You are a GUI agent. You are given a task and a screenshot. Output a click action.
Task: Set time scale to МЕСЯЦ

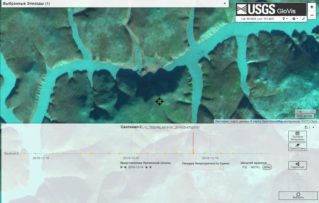[255, 167]
